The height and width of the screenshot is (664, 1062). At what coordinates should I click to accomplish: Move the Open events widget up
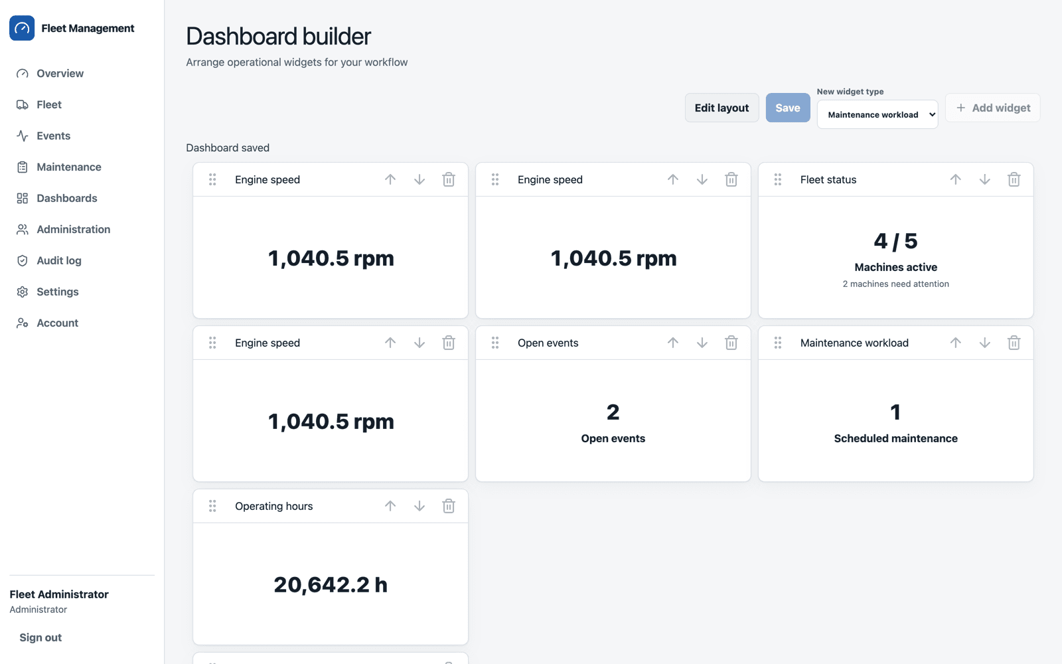[x=673, y=343]
